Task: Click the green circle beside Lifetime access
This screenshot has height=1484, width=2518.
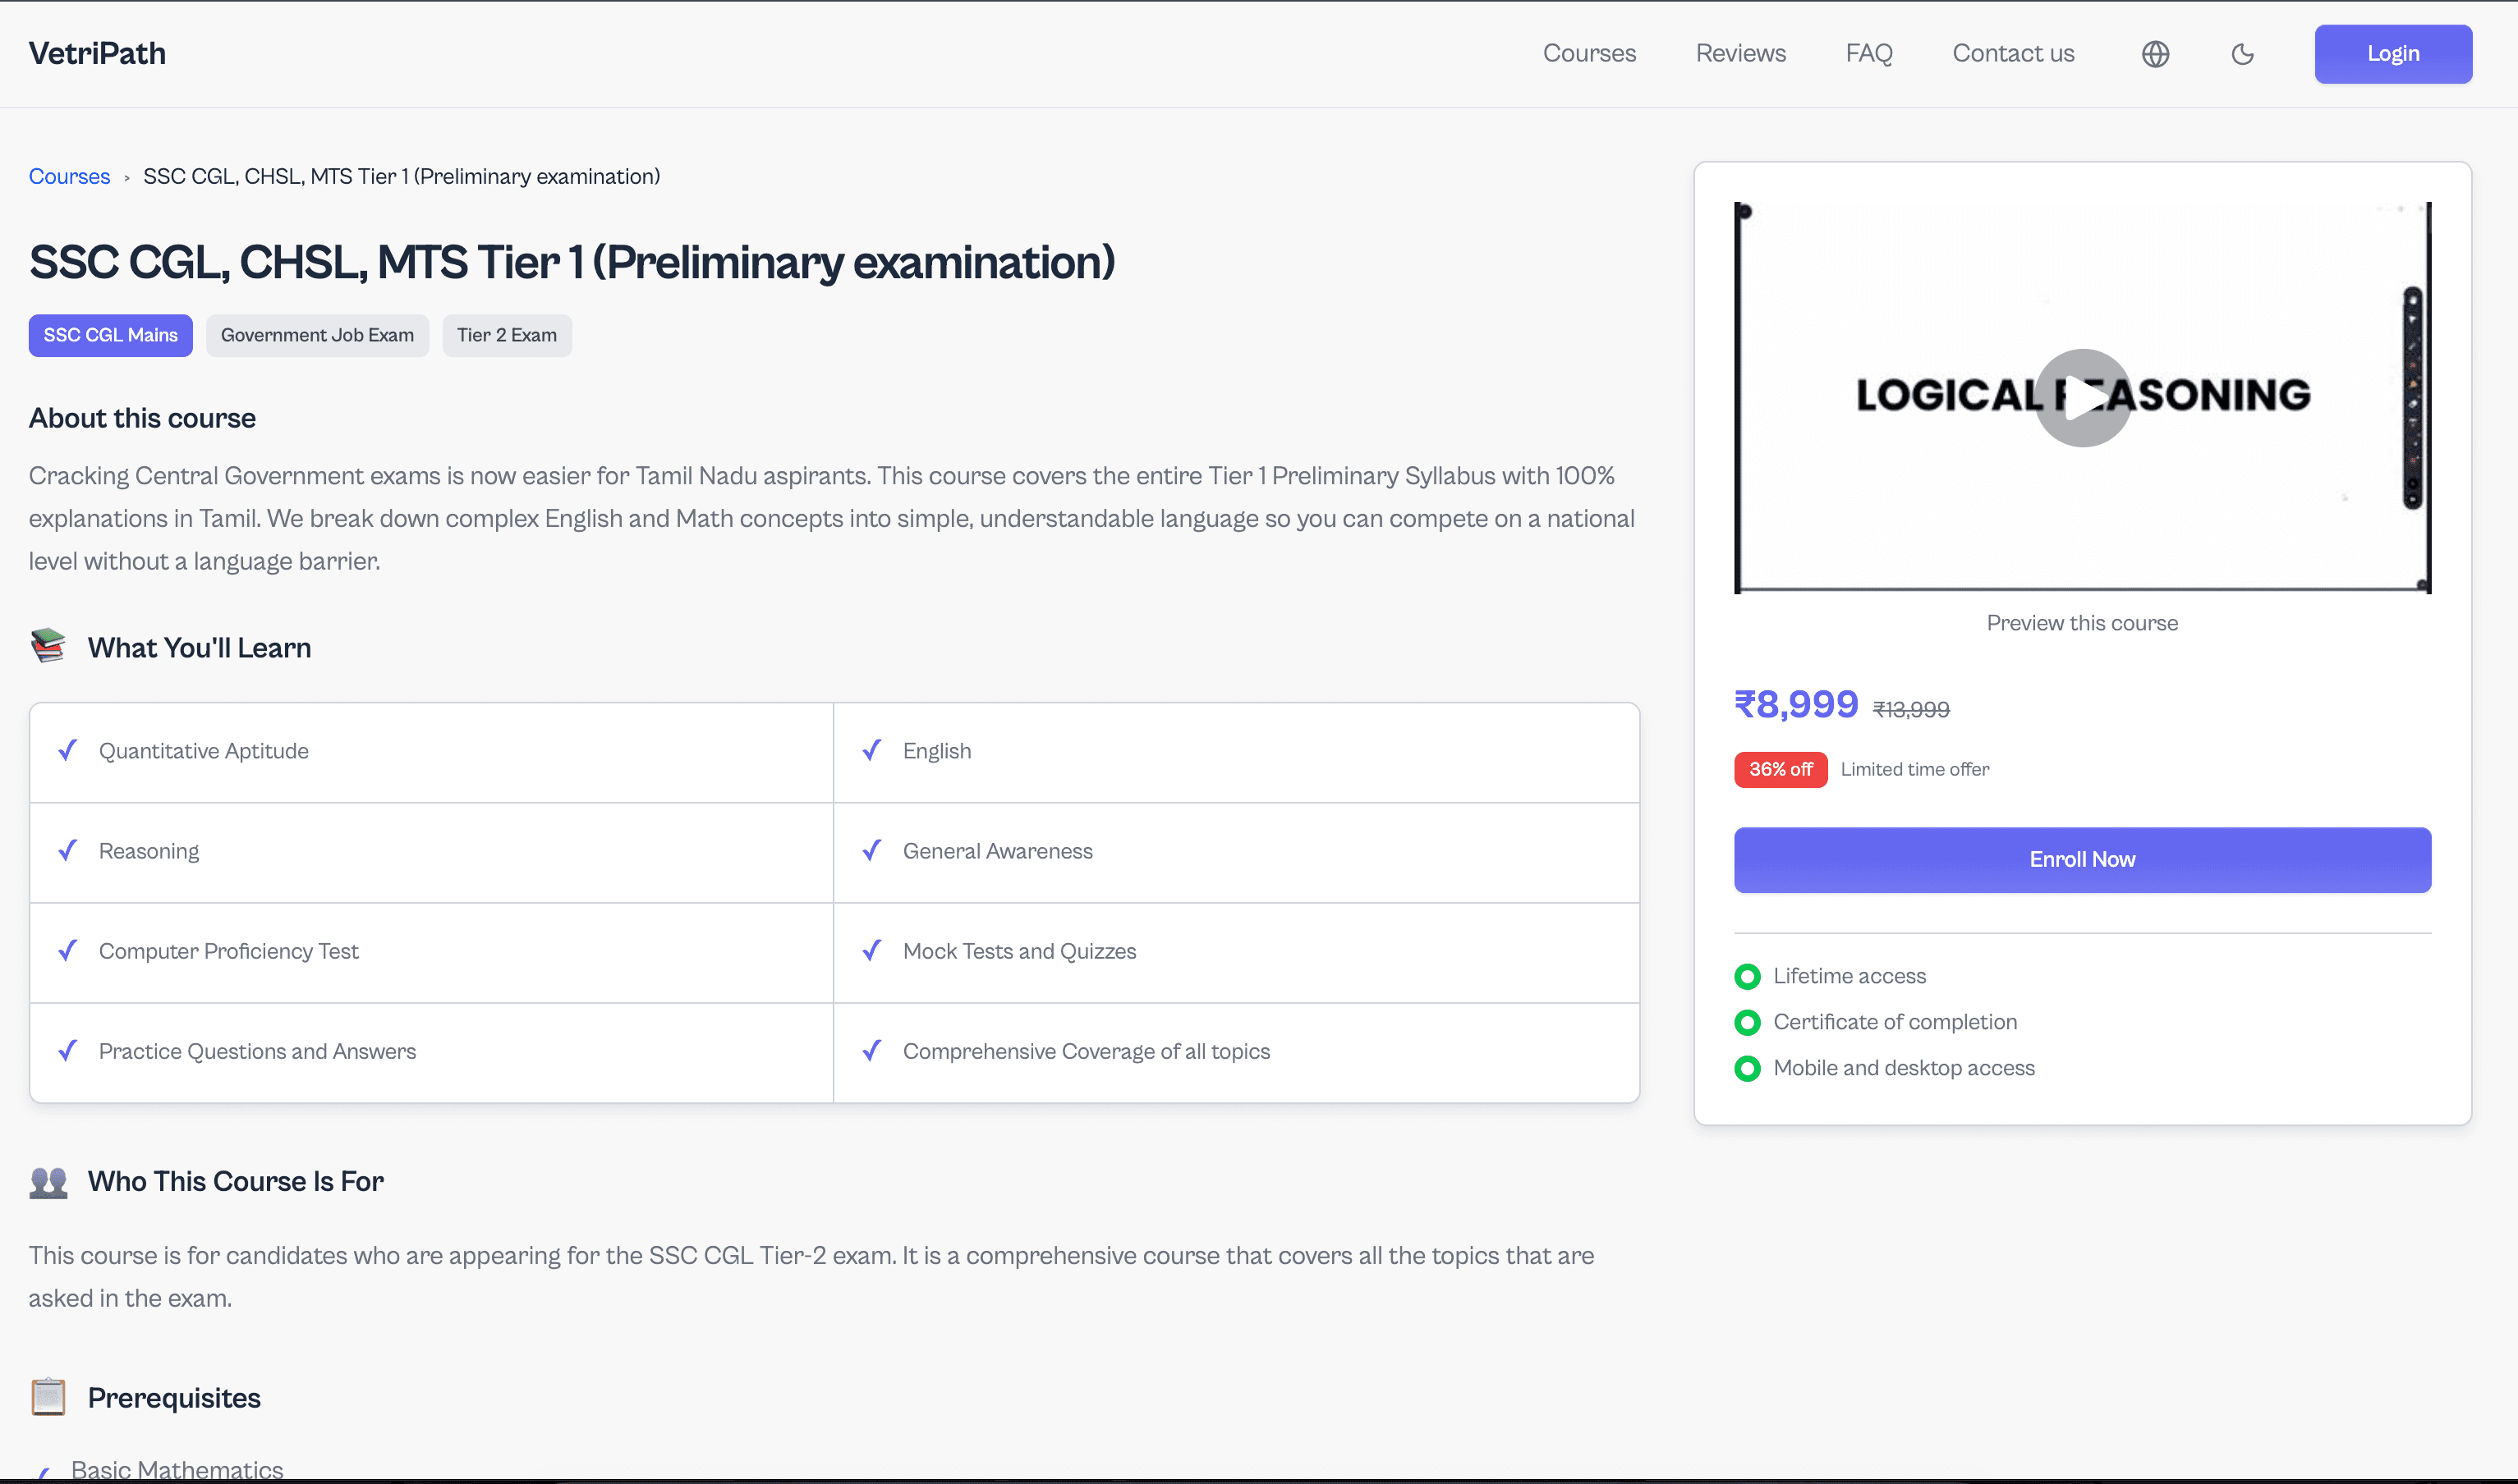Action: pos(1747,976)
